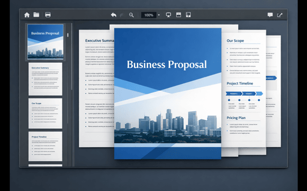Click the dimmed redo arrow icon

122,15
